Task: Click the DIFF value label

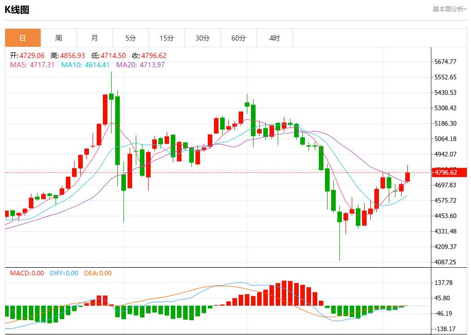Action: point(64,273)
